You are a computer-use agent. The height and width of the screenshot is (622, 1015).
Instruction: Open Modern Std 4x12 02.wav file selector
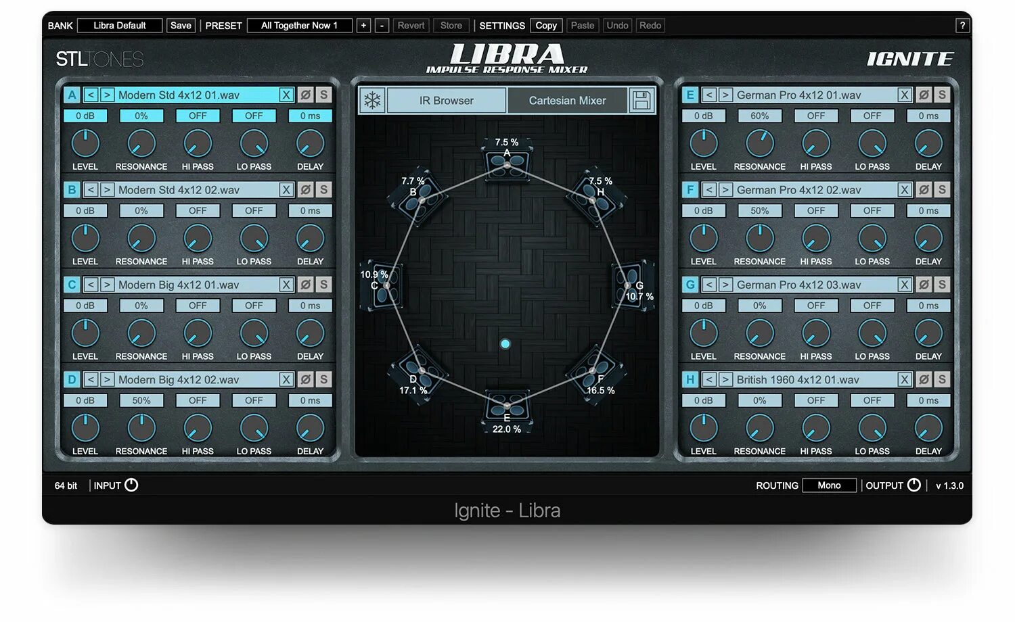(x=197, y=190)
